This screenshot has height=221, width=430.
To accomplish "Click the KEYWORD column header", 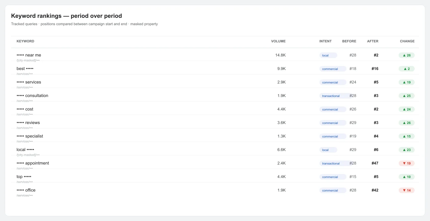I will [25, 41].
